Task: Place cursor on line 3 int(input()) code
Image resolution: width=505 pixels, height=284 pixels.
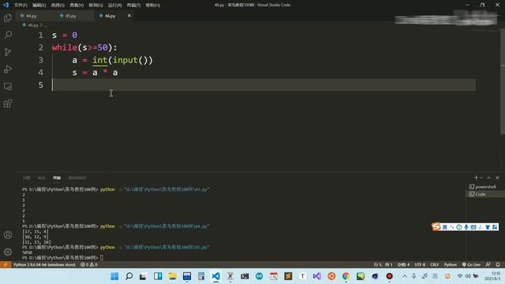Action: pos(122,60)
